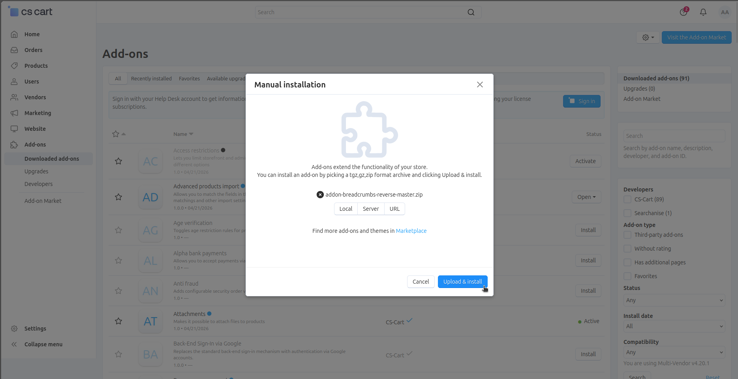Screen dimensions: 738x379
Task: Open the Compatibility dropdown
Action: (674, 352)
